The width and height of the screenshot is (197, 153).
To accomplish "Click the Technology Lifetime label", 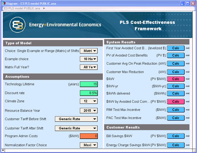I will pos(19,84).
